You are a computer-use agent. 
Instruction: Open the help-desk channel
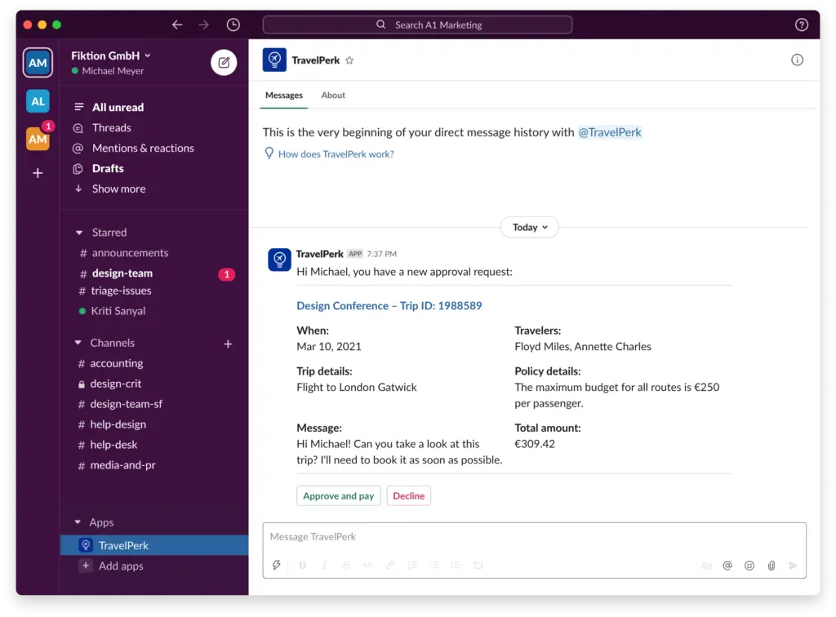tap(113, 445)
